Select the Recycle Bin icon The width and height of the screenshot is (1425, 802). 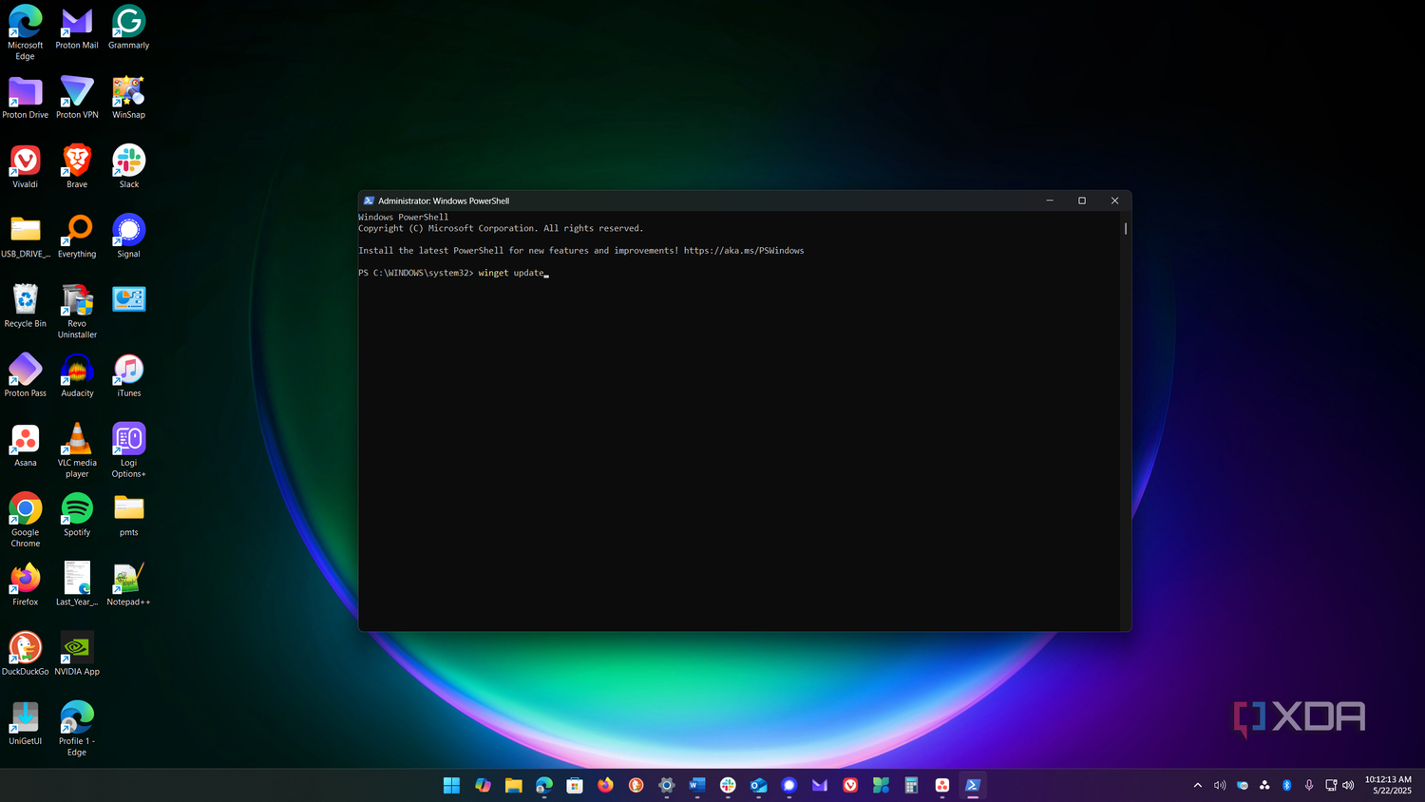tap(26, 305)
